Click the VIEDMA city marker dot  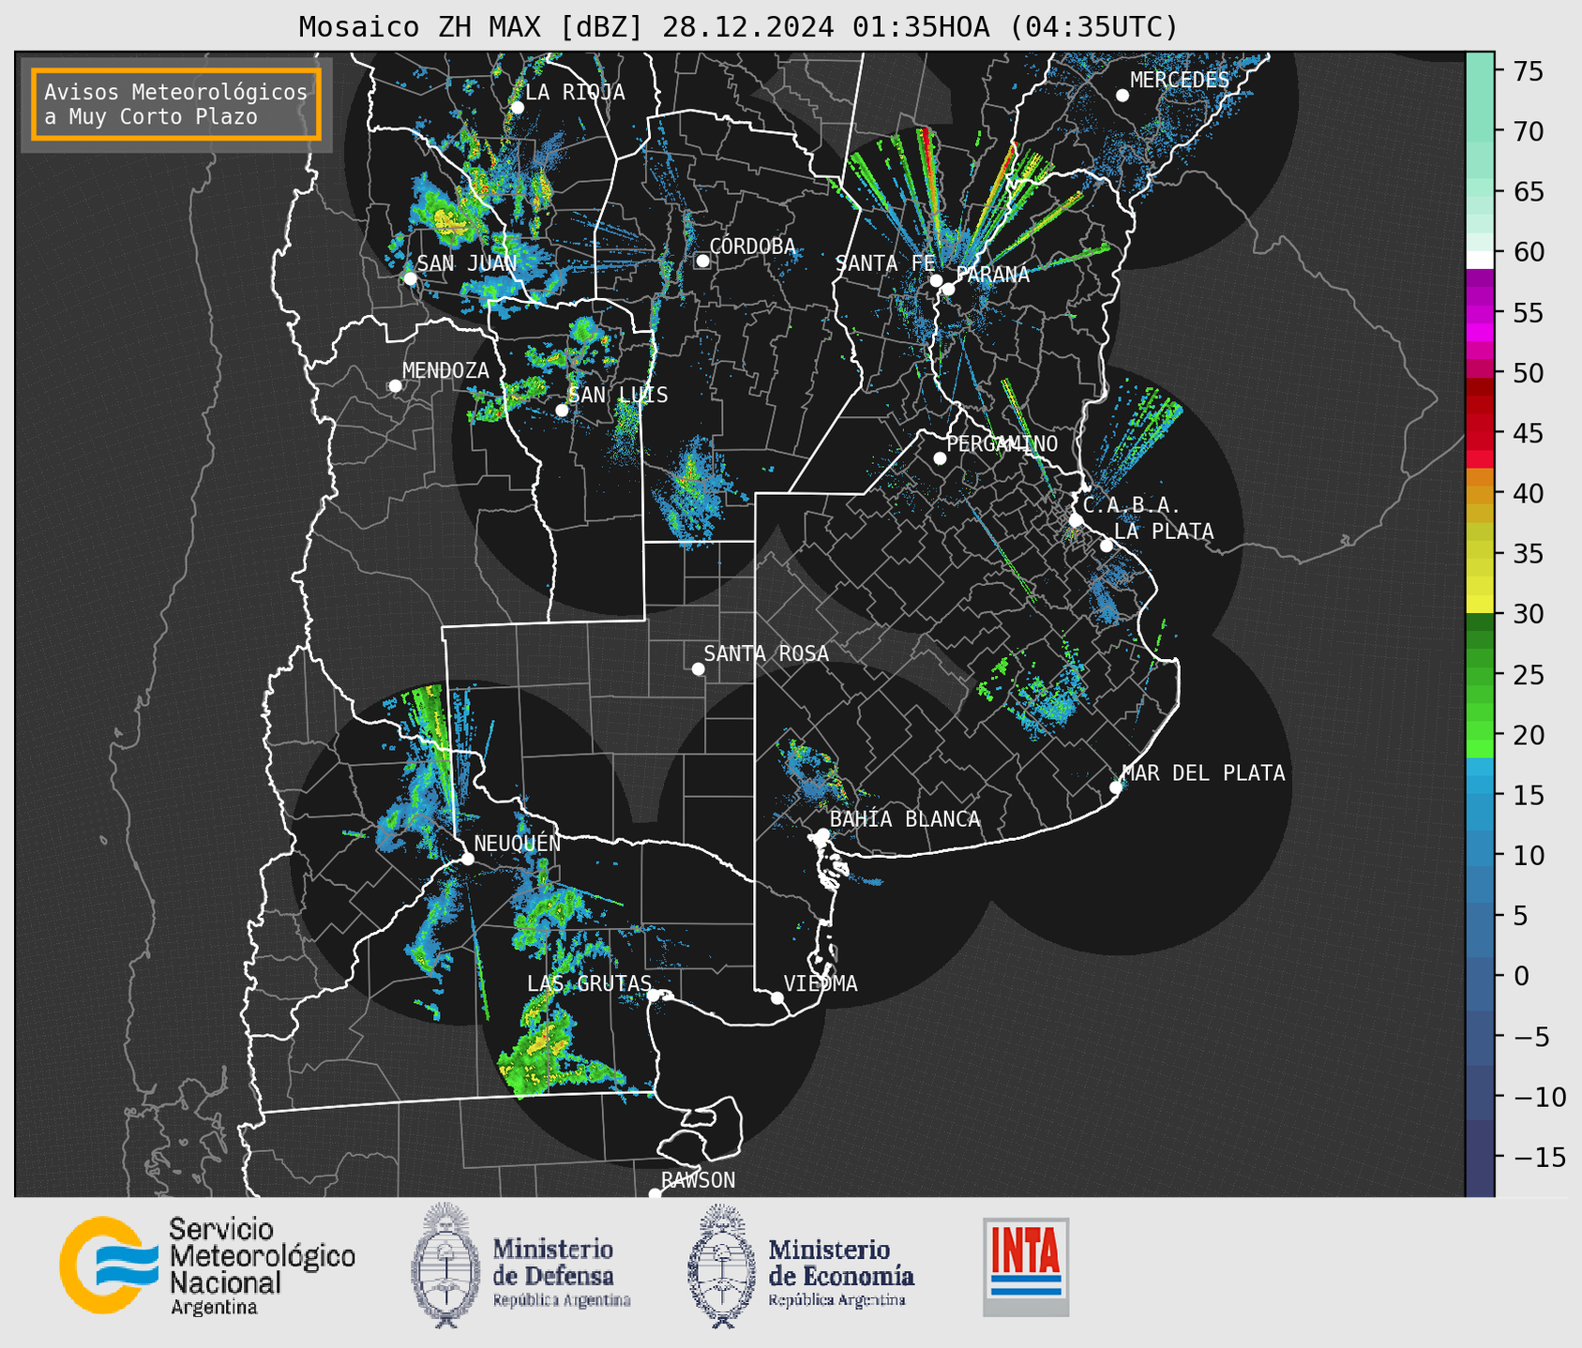point(777,998)
